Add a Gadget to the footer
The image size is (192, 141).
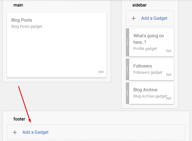[x=35, y=132]
